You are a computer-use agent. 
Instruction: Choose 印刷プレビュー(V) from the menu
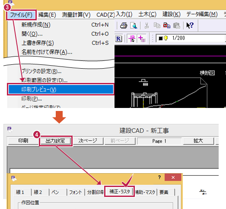tap(61, 89)
